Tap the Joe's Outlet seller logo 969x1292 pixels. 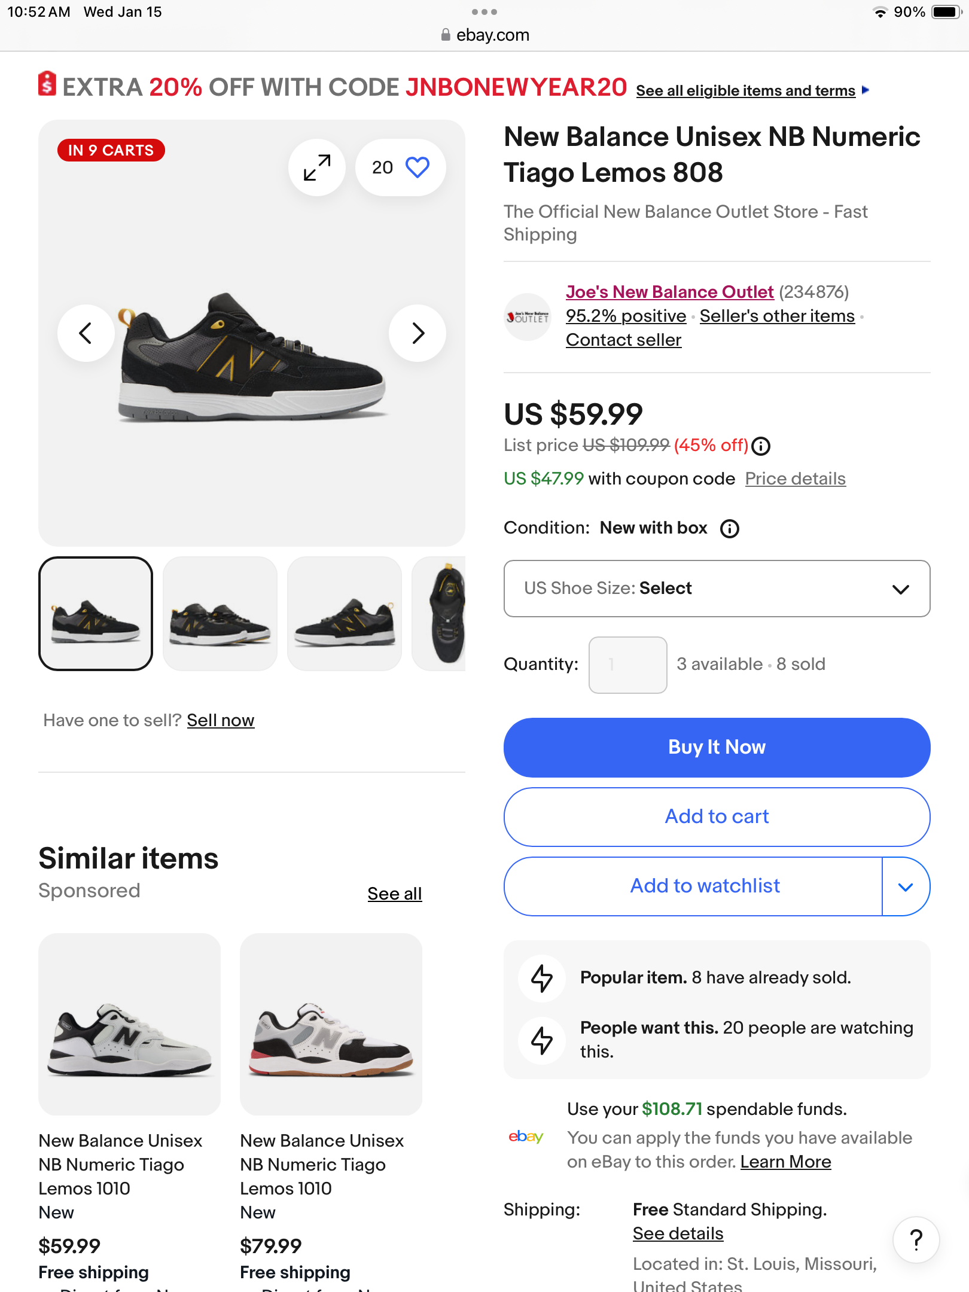[x=528, y=317]
